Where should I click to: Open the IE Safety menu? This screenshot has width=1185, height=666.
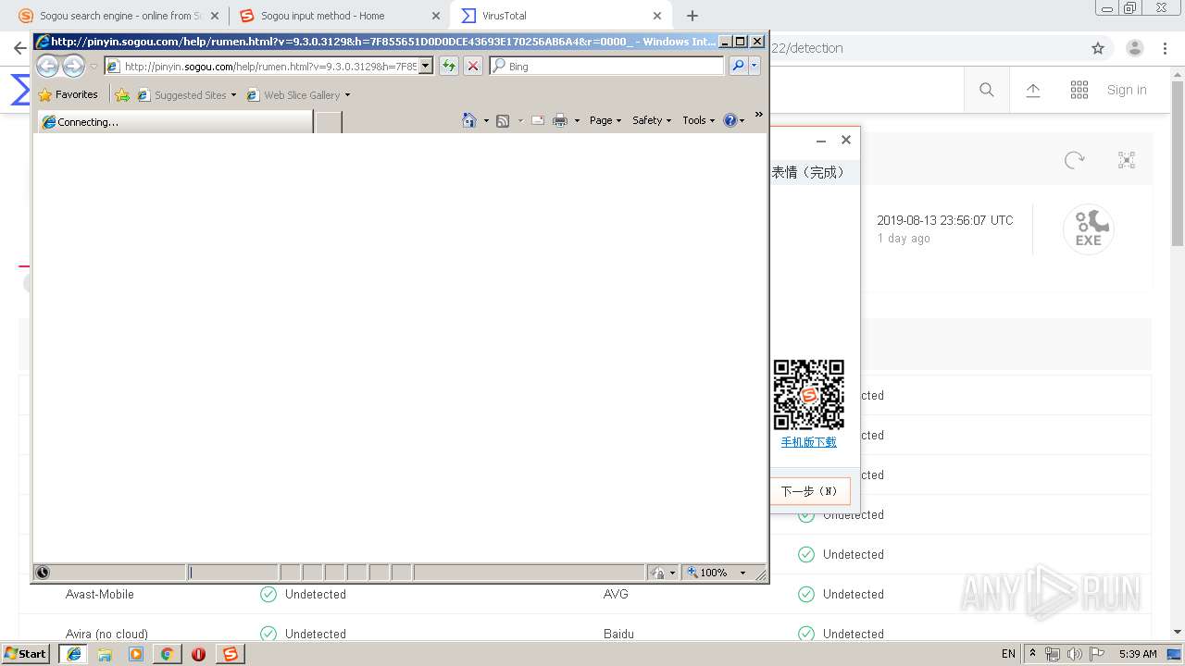pos(652,120)
